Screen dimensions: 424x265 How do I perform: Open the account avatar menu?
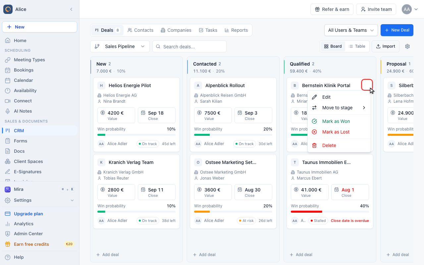click(x=410, y=9)
